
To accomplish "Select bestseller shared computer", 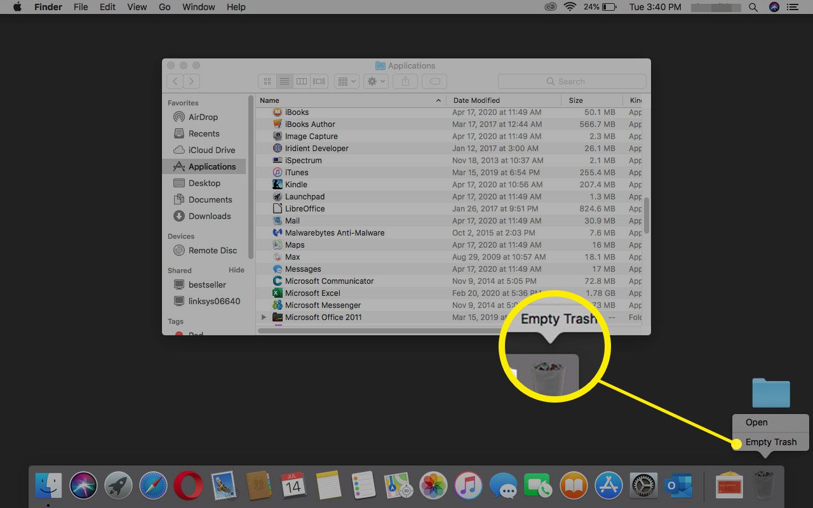I will click(203, 284).
